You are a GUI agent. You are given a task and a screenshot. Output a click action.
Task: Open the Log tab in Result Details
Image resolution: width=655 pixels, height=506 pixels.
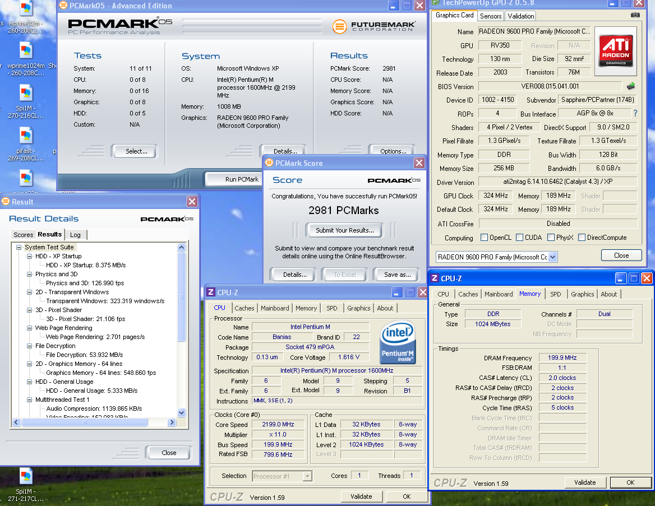click(75, 235)
